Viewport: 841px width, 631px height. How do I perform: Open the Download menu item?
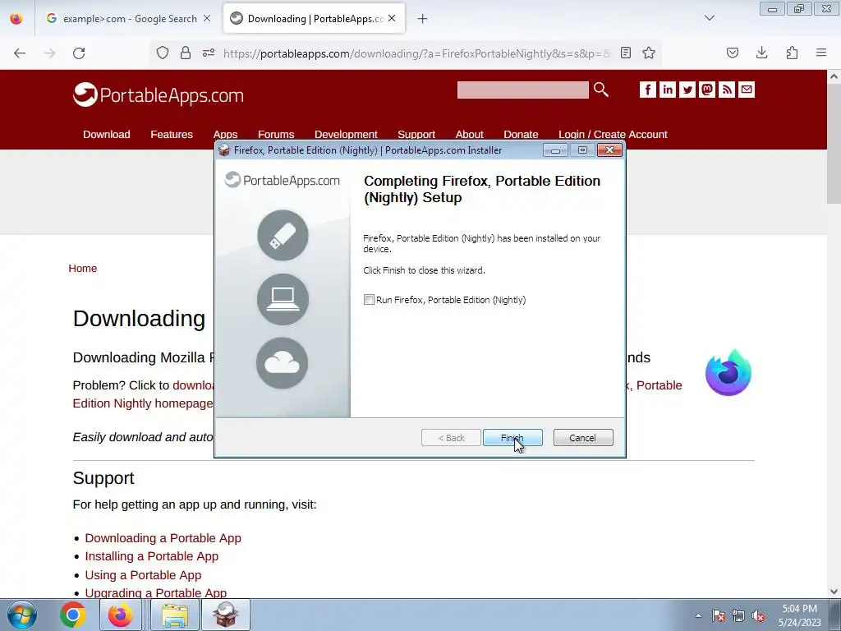tap(106, 134)
